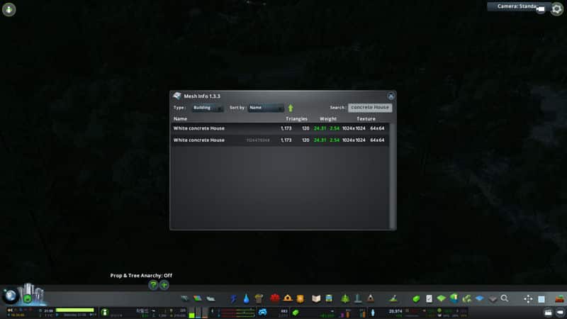The width and height of the screenshot is (567, 319).
Task: Toggle ascending sort green arrow
Action: [x=291, y=108]
